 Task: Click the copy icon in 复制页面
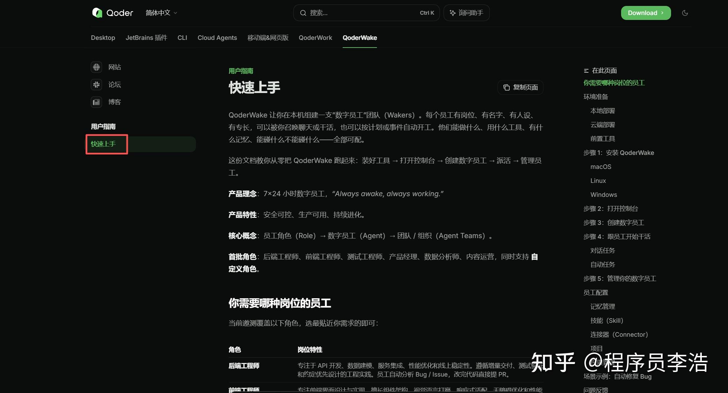(507, 87)
